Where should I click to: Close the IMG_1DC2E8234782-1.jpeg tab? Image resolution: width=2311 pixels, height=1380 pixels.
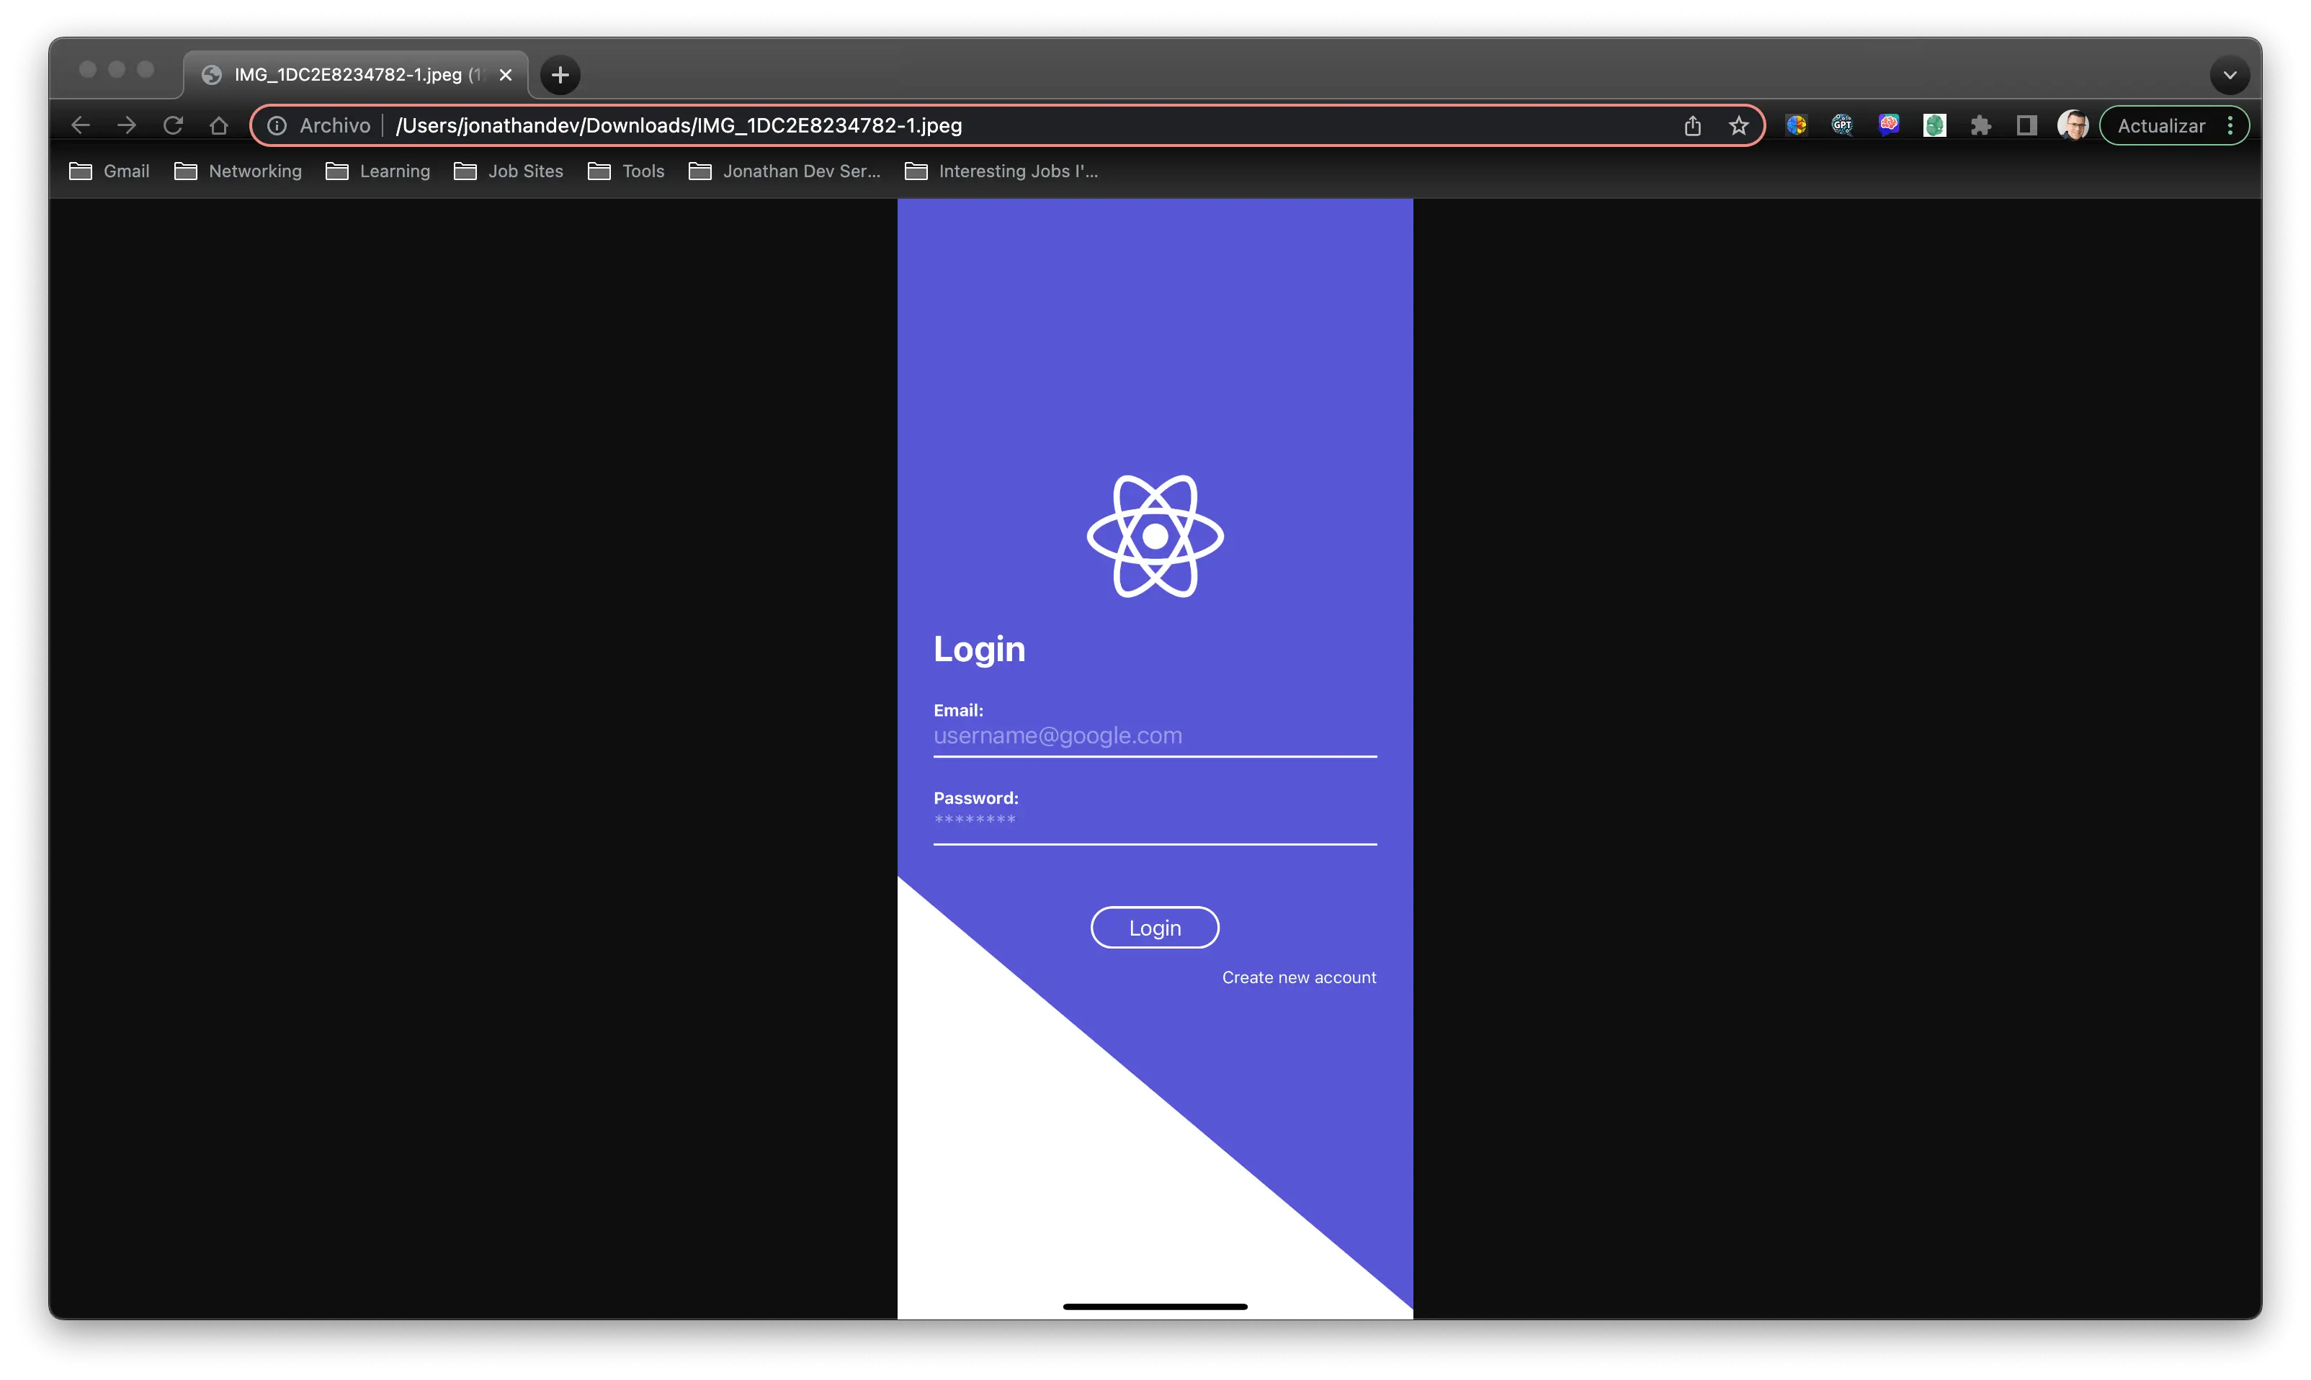(x=506, y=74)
